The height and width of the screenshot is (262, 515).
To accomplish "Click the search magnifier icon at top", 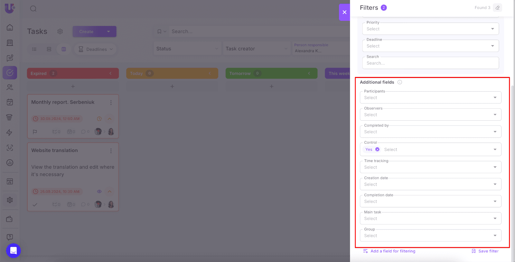I will pos(33,9).
